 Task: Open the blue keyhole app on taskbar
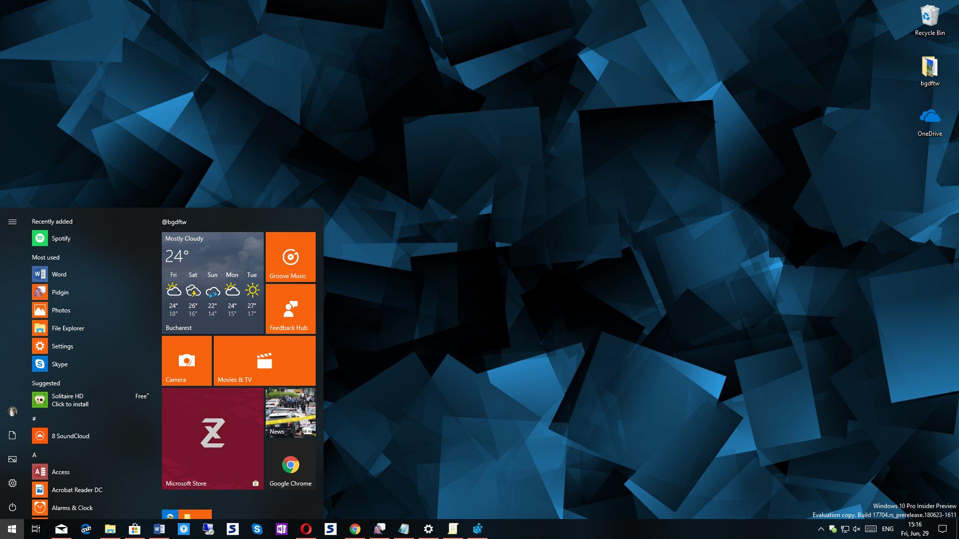pos(184,529)
